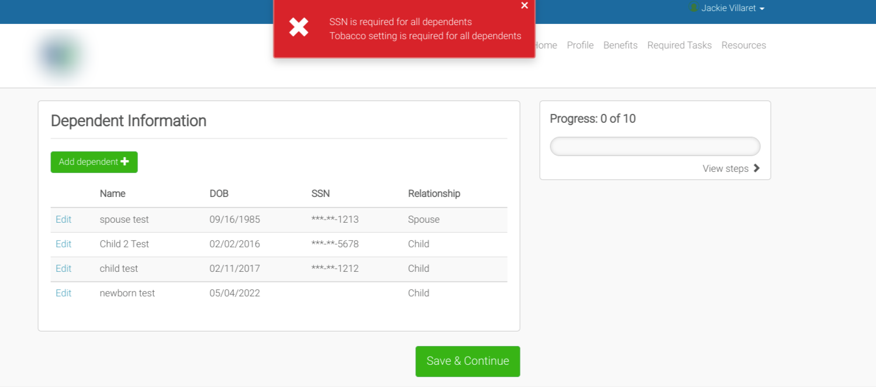
Task: Click the plus icon on Add dependent
Action: [x=125, y=162]
